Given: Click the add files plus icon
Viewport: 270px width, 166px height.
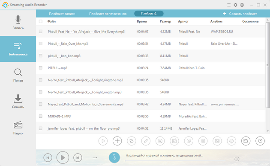Looking at the screenshot, I should click(117, 141).
